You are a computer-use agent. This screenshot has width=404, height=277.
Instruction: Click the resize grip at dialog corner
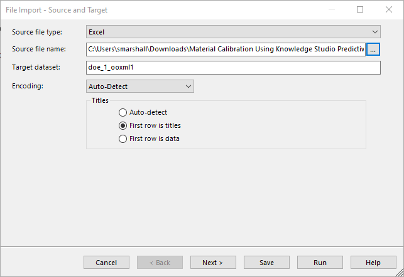pyautogui.click(x=400, y=273)
